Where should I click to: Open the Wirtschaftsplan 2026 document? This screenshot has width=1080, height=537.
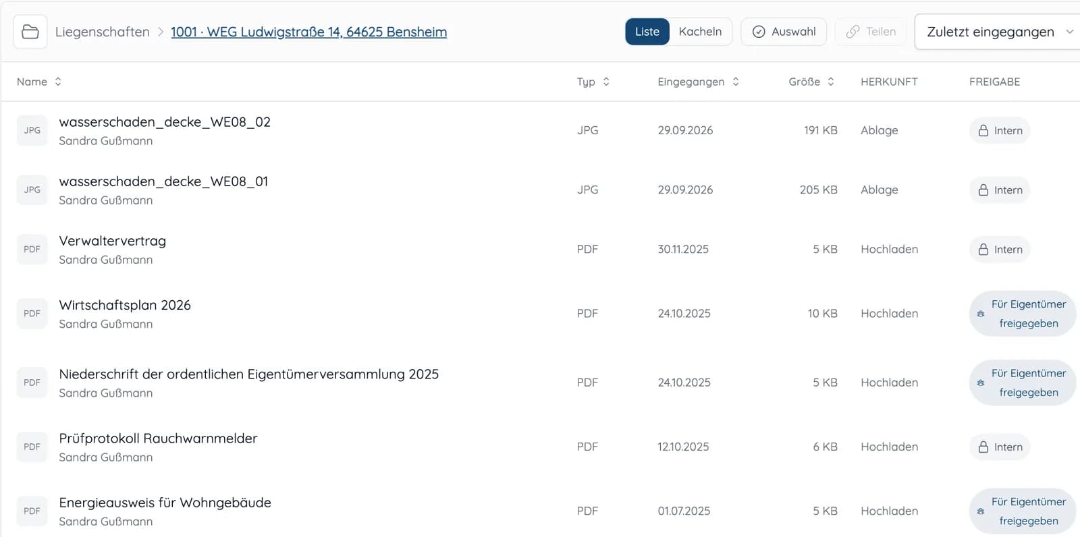click(x=125, y=305)
